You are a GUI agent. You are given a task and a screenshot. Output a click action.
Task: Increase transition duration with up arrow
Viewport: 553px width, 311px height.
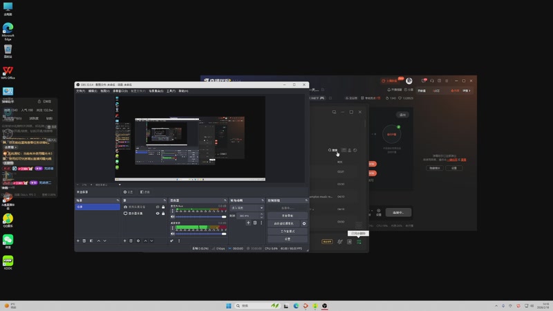(261, 215)
